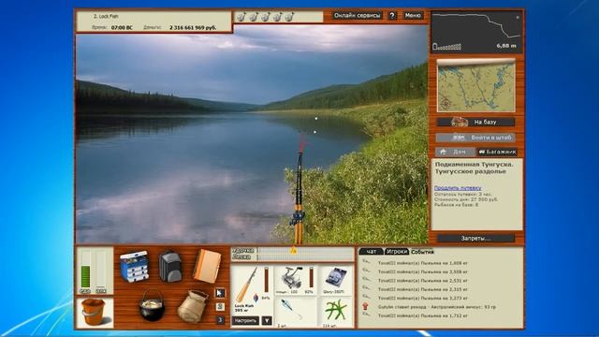Click the yellow marker on tension bar

(293, 251)
